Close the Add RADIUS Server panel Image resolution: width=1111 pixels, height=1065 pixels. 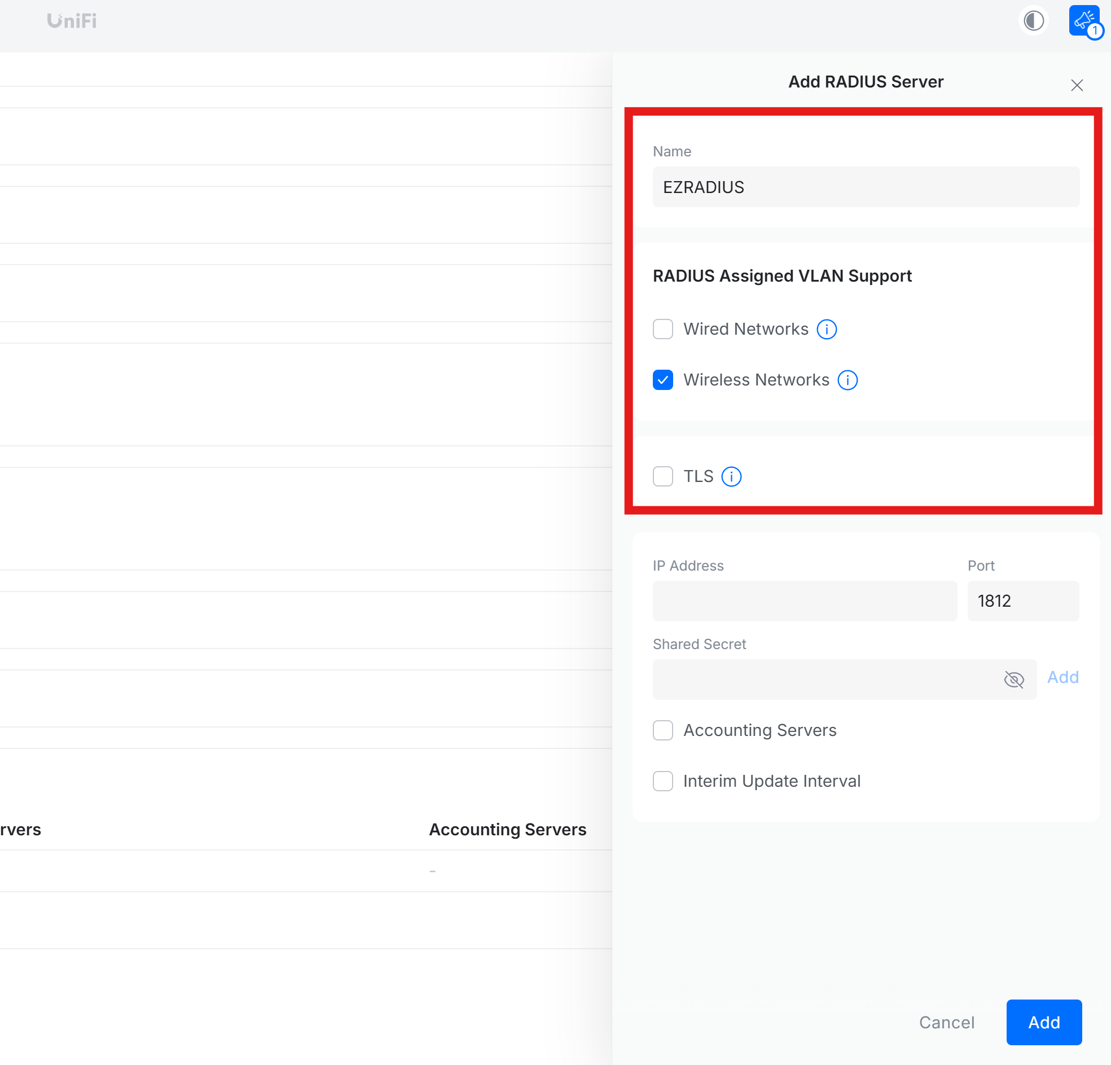(x=1077, y=85)
